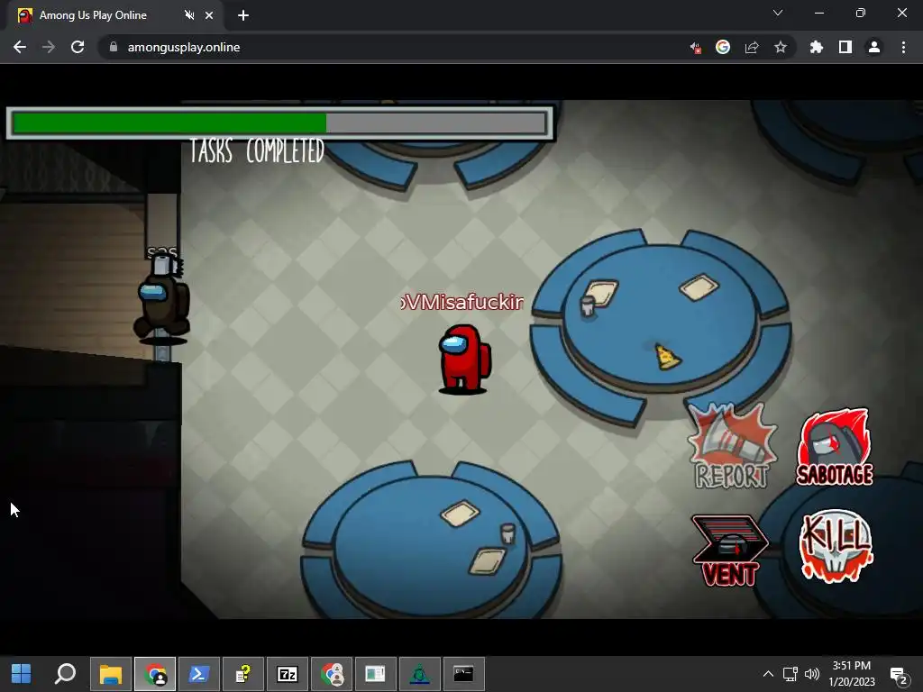Open the network status tray icon
Viewport: 923px width, 692px height.
(790, 674)
